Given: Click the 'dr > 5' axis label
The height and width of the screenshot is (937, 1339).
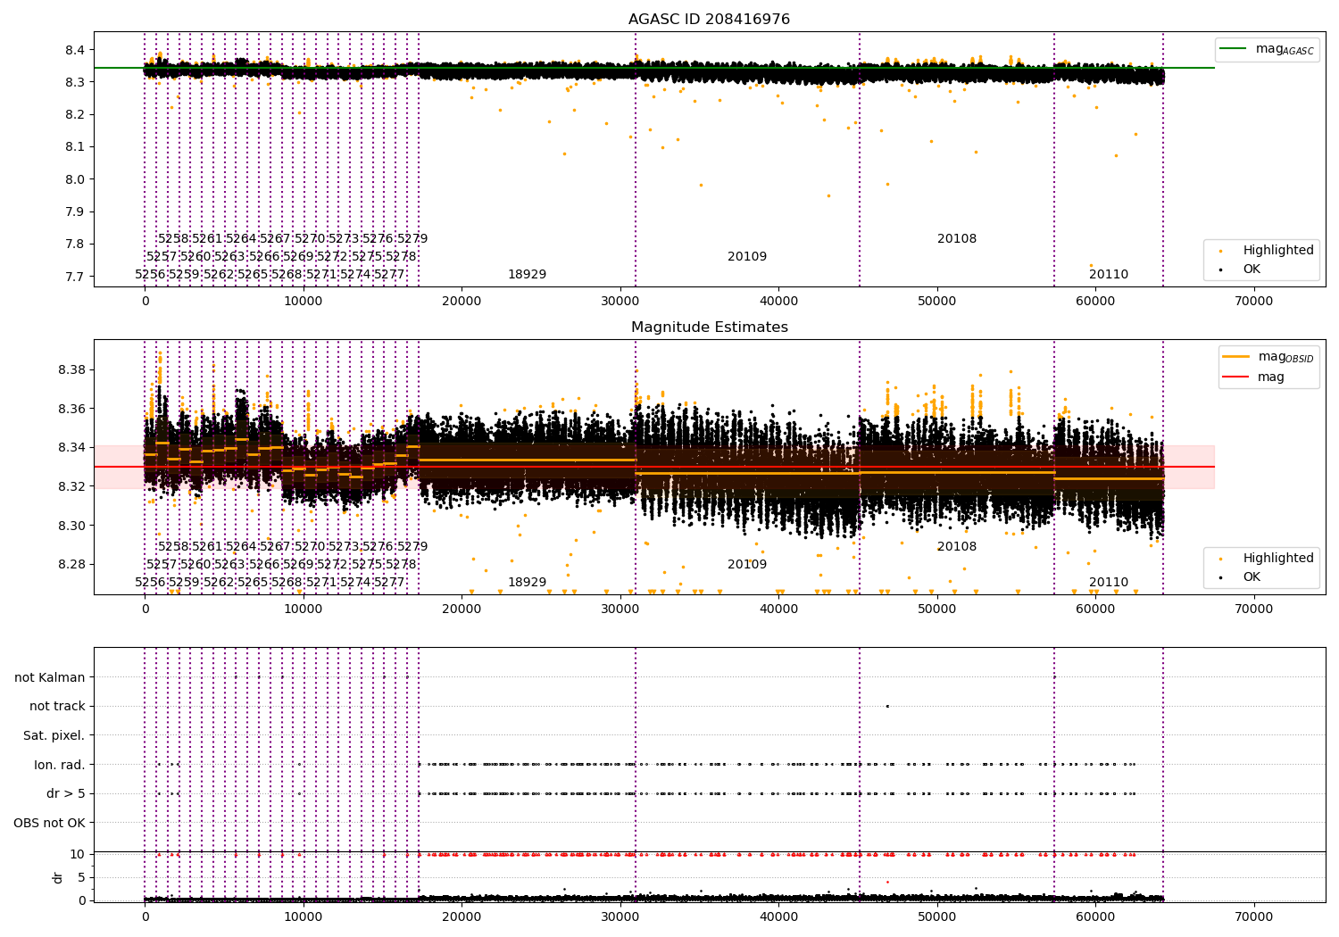Looking at the screenshot, I should 66,793.
